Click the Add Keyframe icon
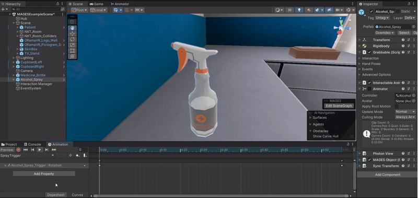The height and width of the screenshot is (198, 418). pyautogui.click(x=77, y=155)
